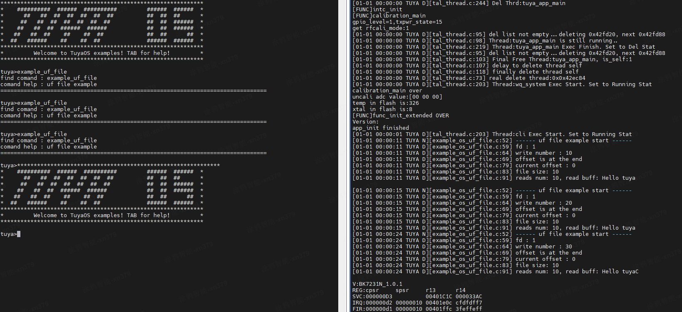Click the last 'Welcome to TuyaOS examples!' banner line
This screenshot has width=682, height=312.
click(102, 215)
